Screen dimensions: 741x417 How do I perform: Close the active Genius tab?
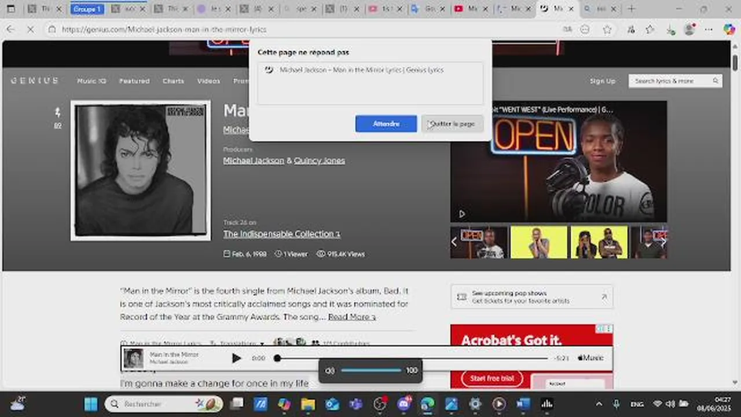coord(570,9)
